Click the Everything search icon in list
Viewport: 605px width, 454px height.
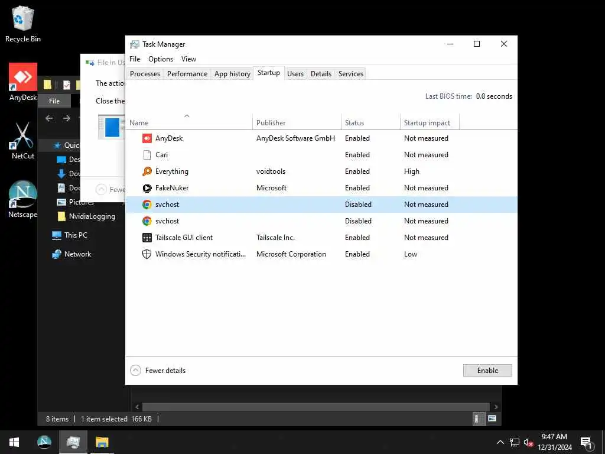pos(147,171)
